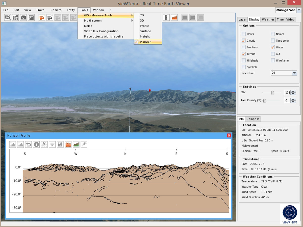Decrease Toon Density with down arrow
The image size is (303, 227).
point(293,102)
